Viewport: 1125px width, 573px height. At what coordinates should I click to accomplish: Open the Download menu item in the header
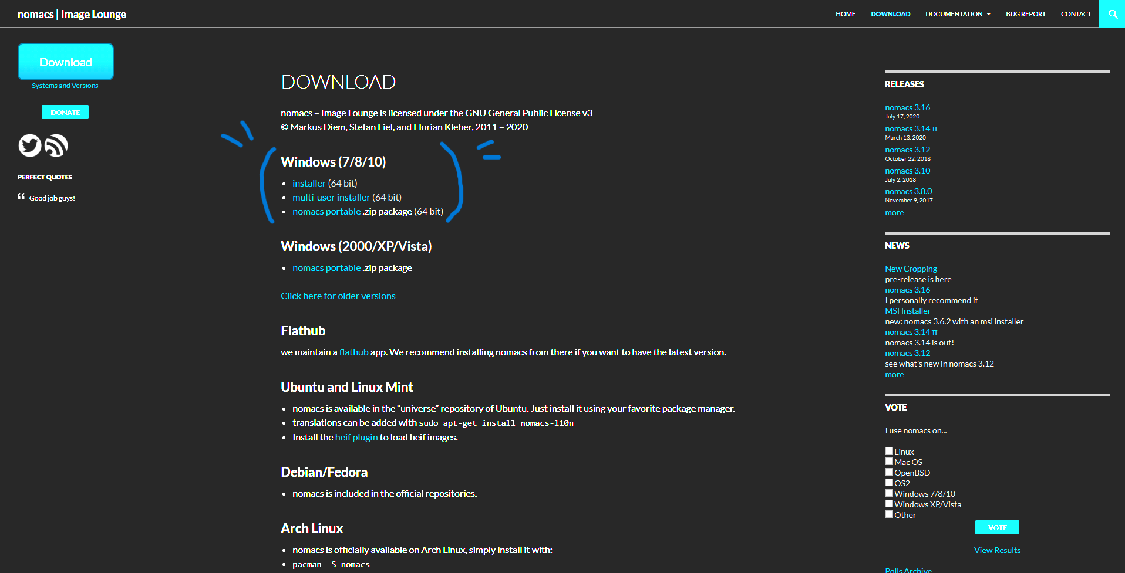(890, 14)
